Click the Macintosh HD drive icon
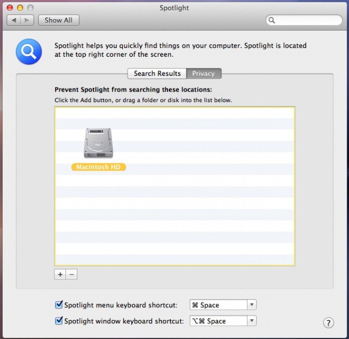 tap(99, 144)
